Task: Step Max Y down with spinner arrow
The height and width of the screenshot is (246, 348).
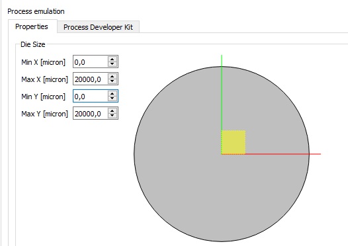Action: pyautogui.click(x=112, y=116)
